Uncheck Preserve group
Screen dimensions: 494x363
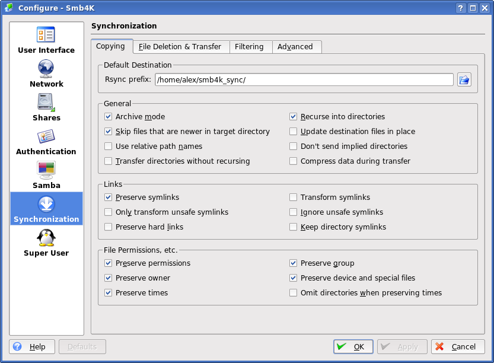coord(293,263)
